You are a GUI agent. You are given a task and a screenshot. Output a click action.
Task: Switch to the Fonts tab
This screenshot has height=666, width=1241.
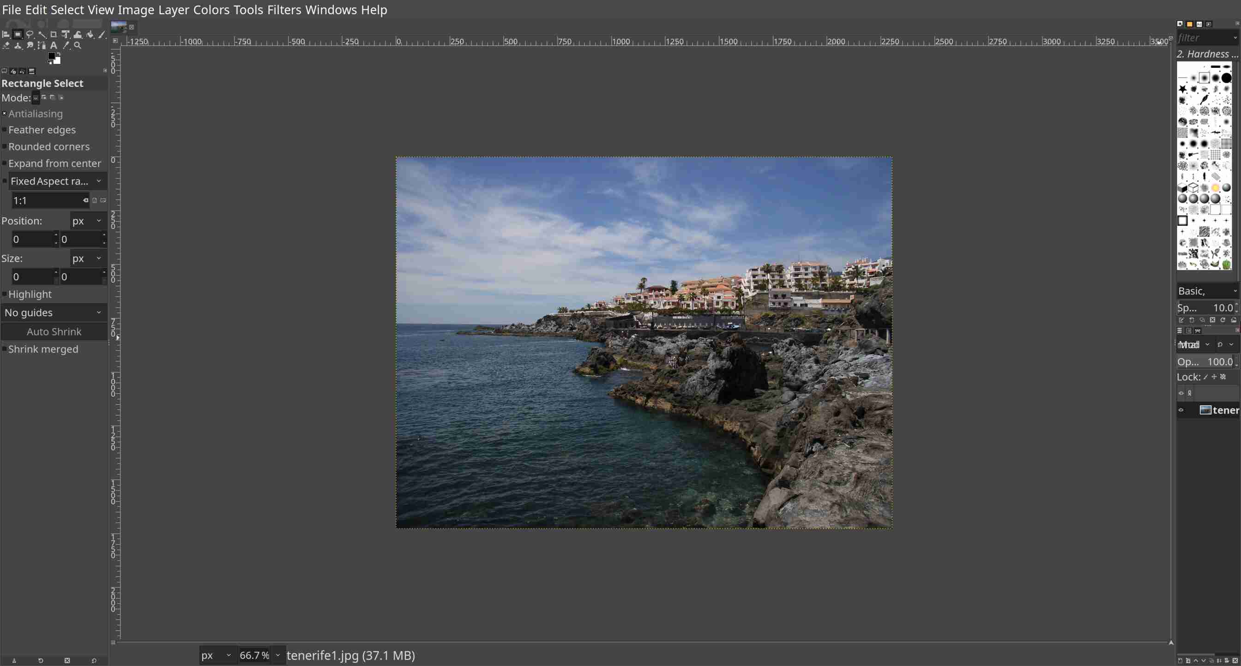pos(1199,24)
